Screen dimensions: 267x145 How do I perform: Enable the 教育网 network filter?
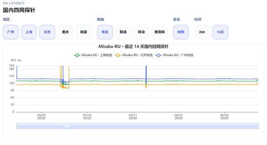pyautogui.click(x=159, y=32)
